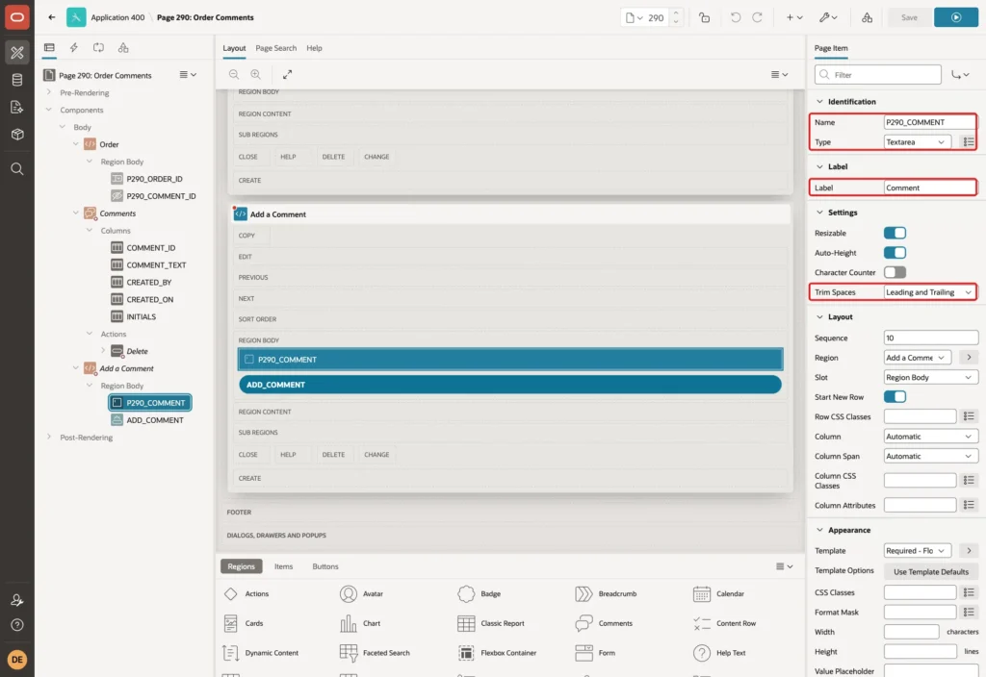Open the Create plus menu

click(793, 17)
